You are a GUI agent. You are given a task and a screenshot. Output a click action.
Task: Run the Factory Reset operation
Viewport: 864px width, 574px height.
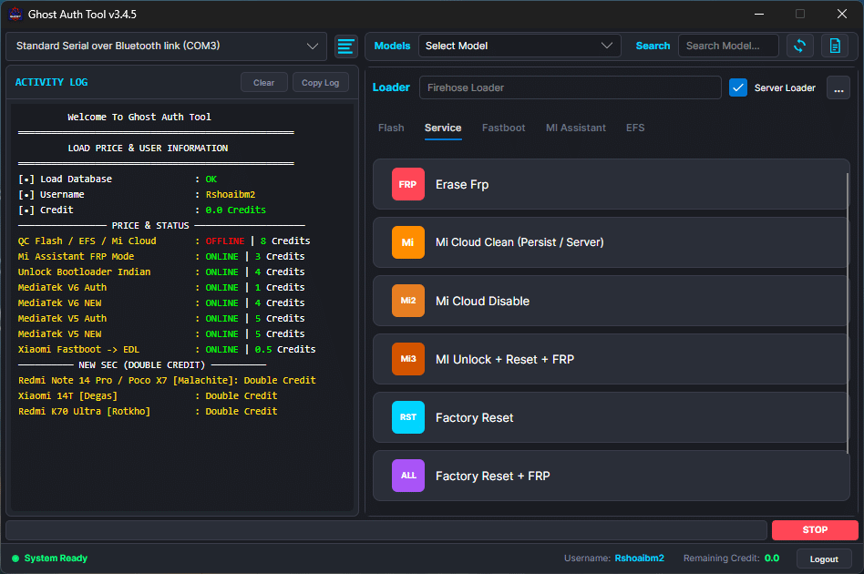611,417
